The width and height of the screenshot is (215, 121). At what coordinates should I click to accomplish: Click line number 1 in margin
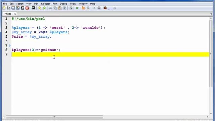[6, 19]
